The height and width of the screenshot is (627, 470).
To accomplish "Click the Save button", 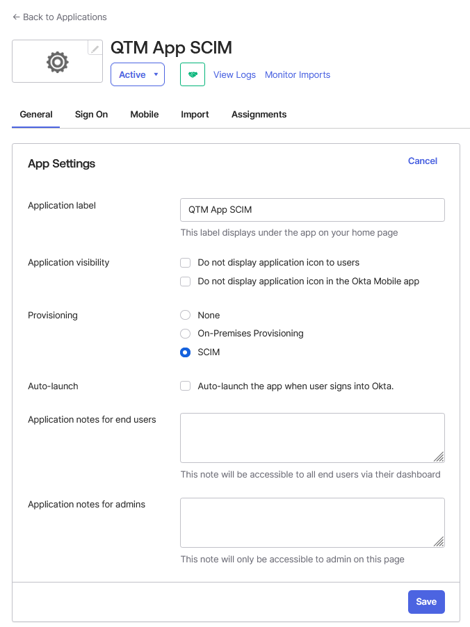I will click(426, 601).
